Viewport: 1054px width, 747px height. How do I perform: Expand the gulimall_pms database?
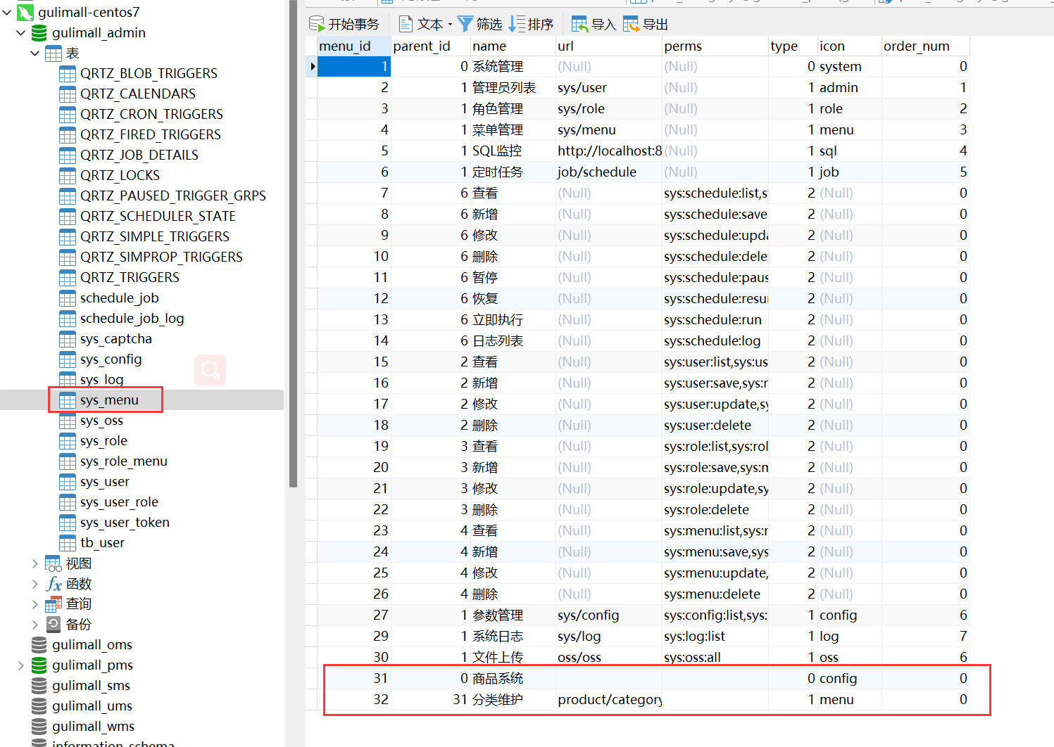coord(20,665)
